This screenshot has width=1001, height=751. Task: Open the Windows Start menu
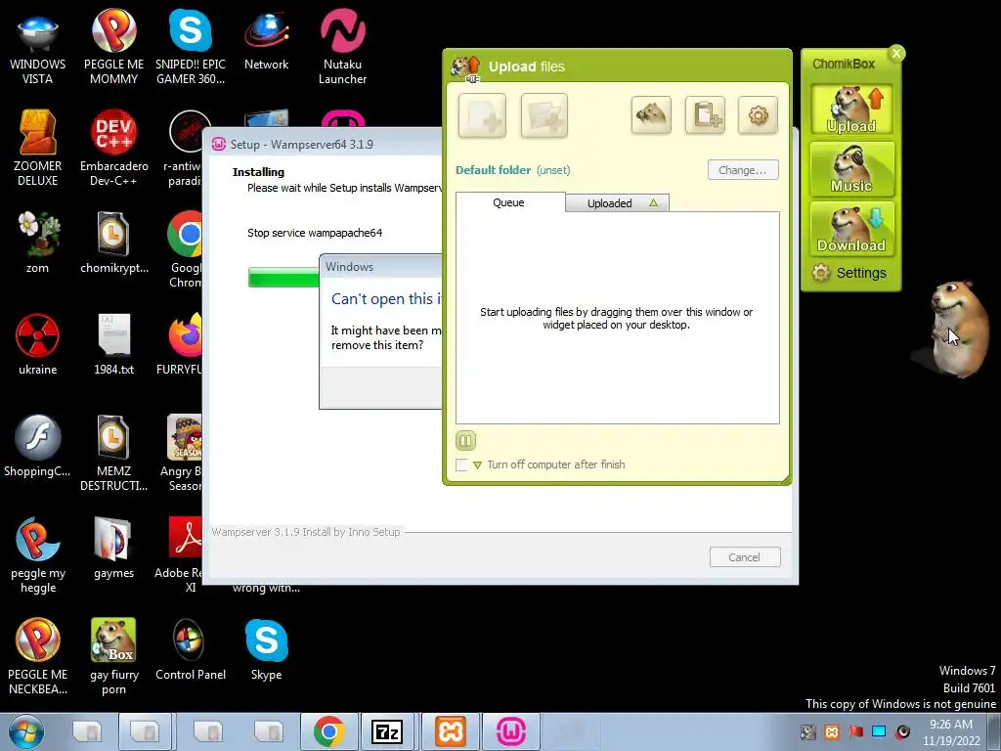pos(26,731)
